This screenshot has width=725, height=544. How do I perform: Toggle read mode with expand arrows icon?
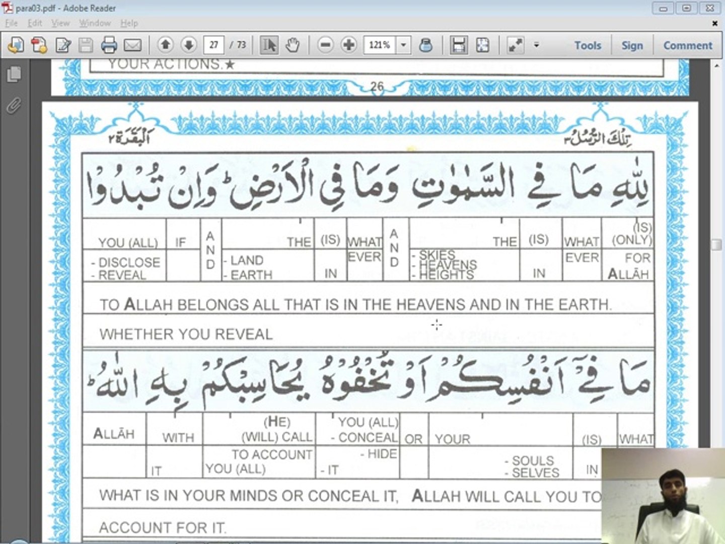(x=515, y=45)
